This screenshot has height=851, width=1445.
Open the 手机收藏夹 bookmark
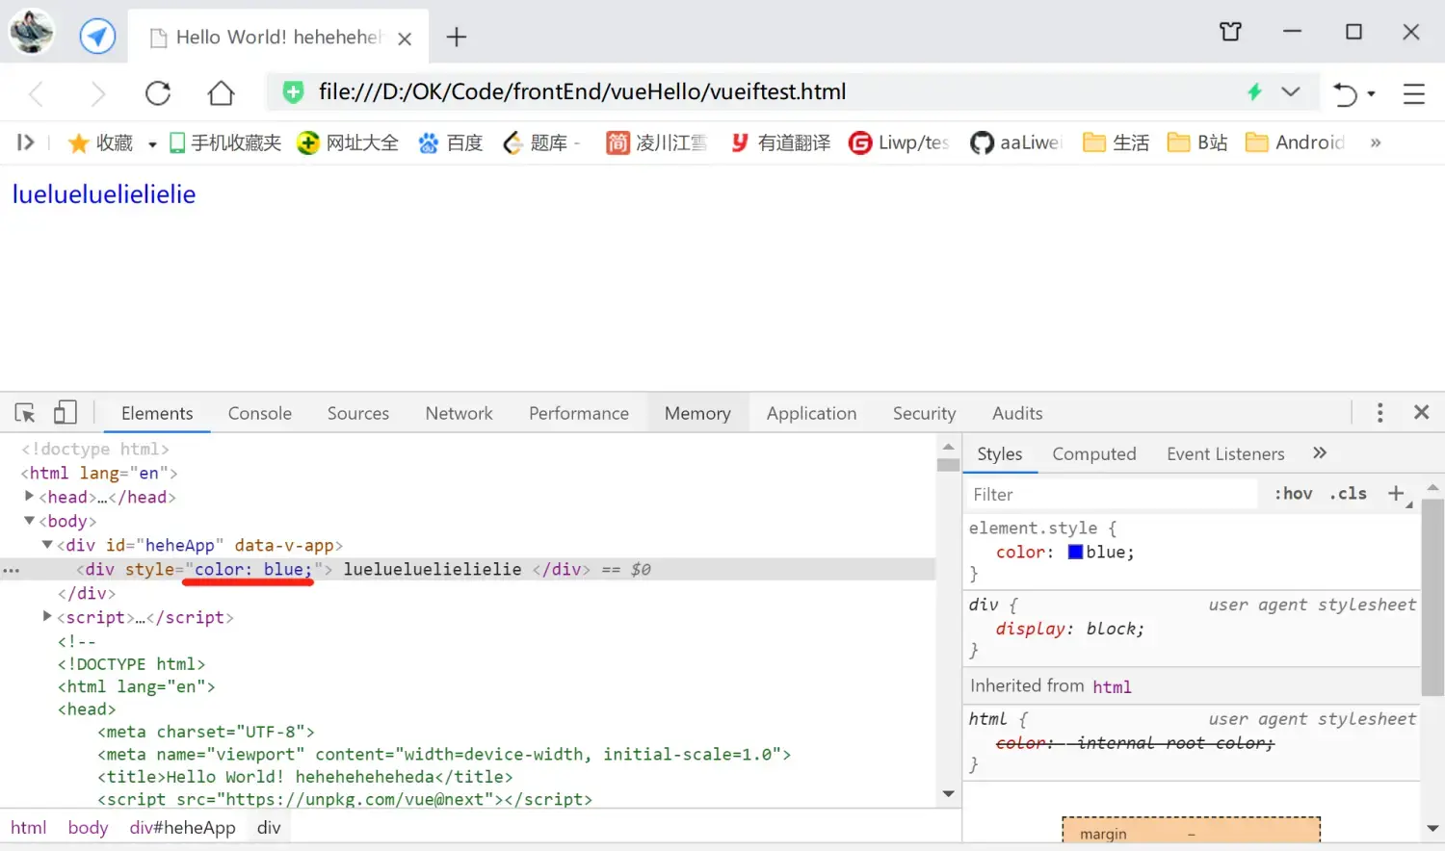(x=225, y=142)
